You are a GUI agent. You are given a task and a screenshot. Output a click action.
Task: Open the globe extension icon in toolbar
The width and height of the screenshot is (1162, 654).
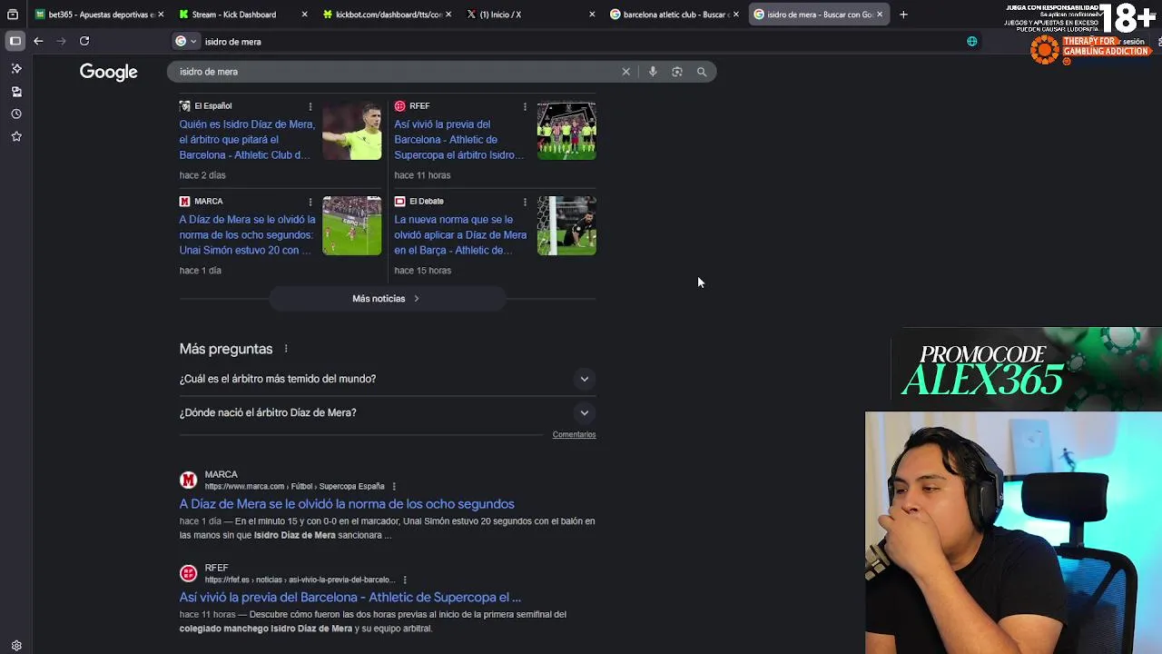click(972, 41)
